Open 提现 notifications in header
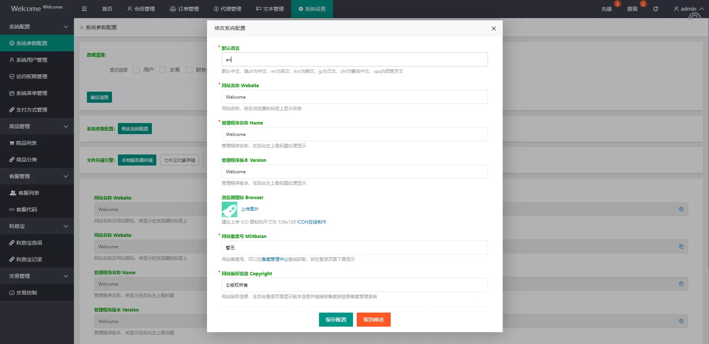The width and height of the screenshot is (709, 344). 632,9
